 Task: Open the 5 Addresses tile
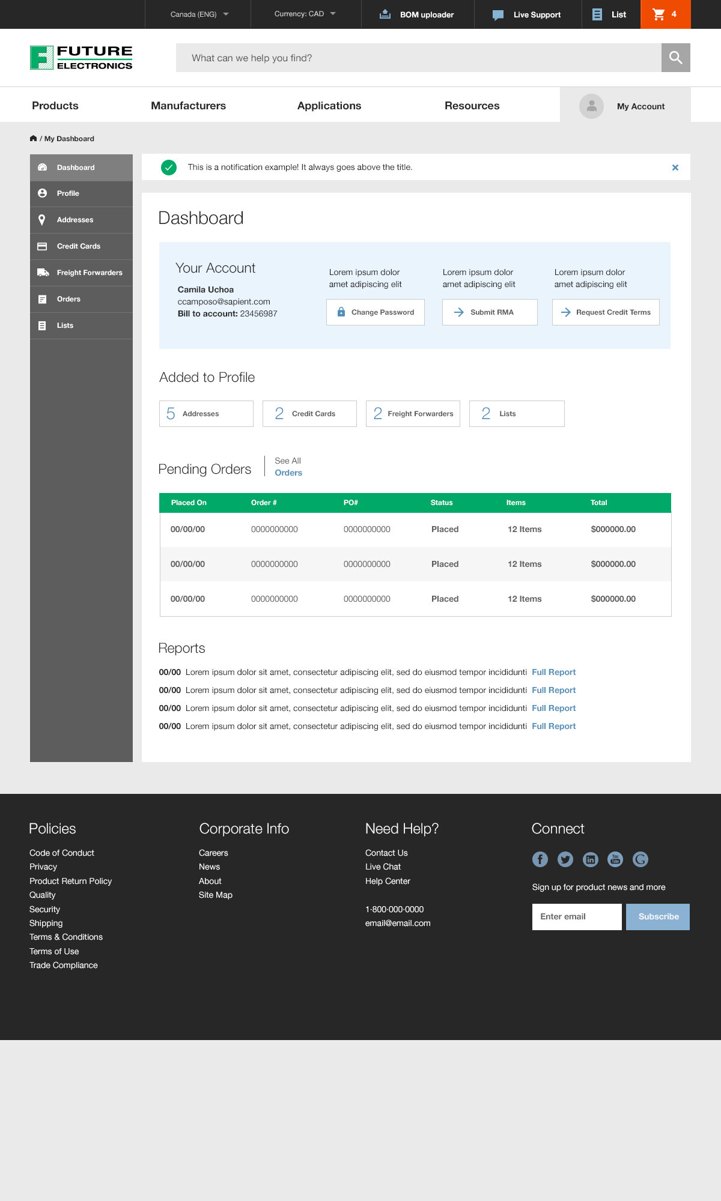pyautogui.click(x=206, y=414)
